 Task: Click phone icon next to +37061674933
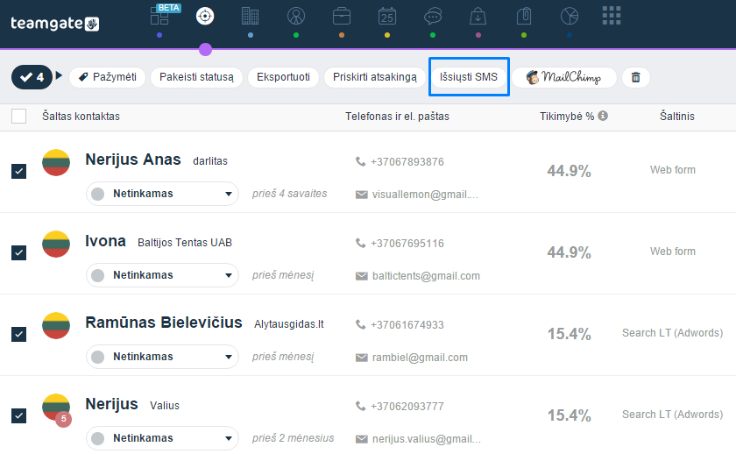pos(360,324)
